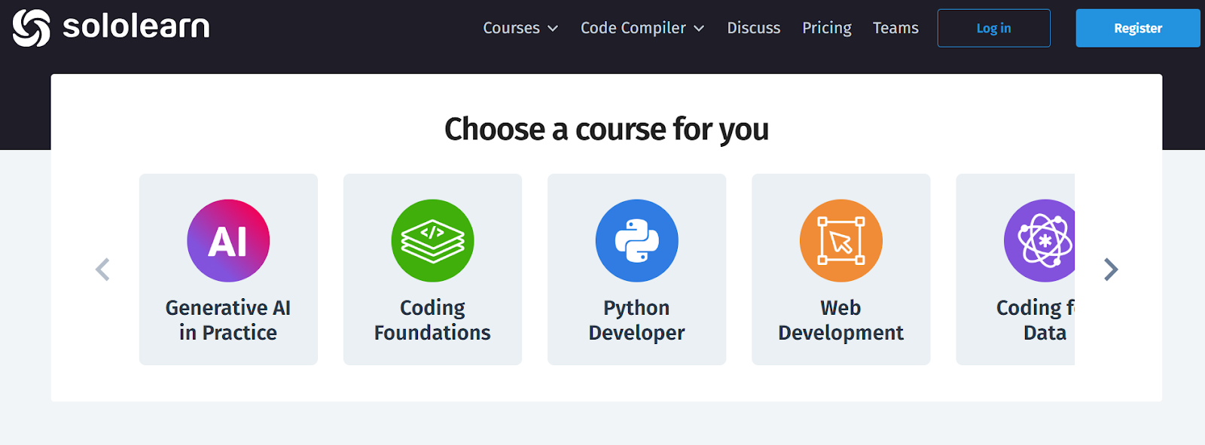
Task: Click the left carousel arrow
Action: pos(102,269)
